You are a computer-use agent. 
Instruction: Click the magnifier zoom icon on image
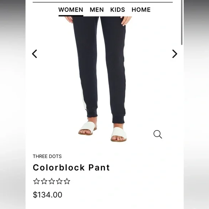click(158, 134)
